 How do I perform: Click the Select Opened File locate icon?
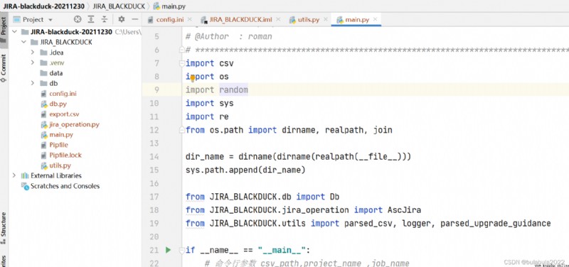tap(78, 20)
